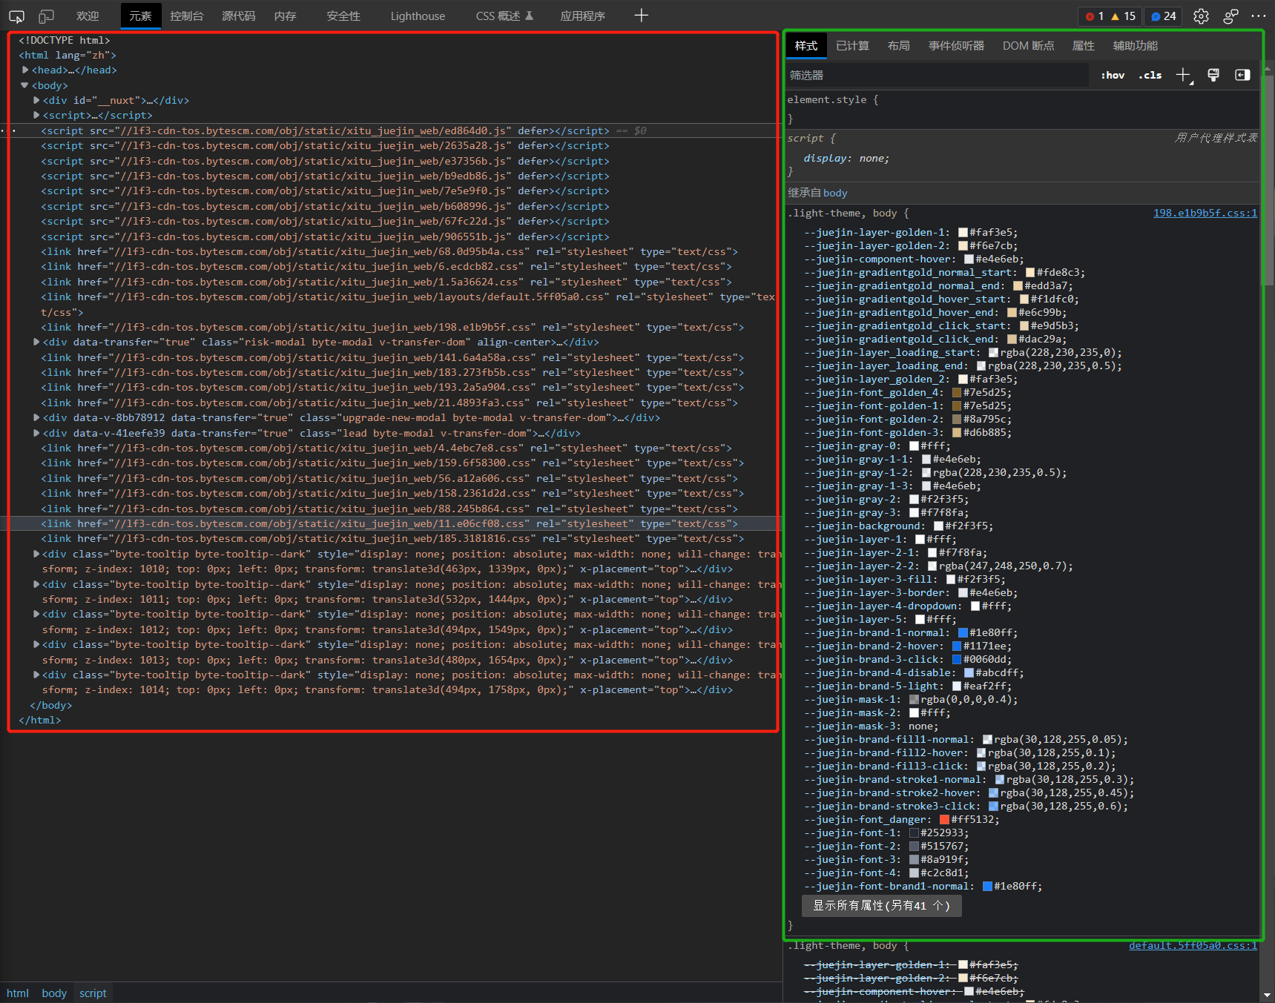Click the element.style rule
1275x1003 pixels.
click(x=833, y=100)
